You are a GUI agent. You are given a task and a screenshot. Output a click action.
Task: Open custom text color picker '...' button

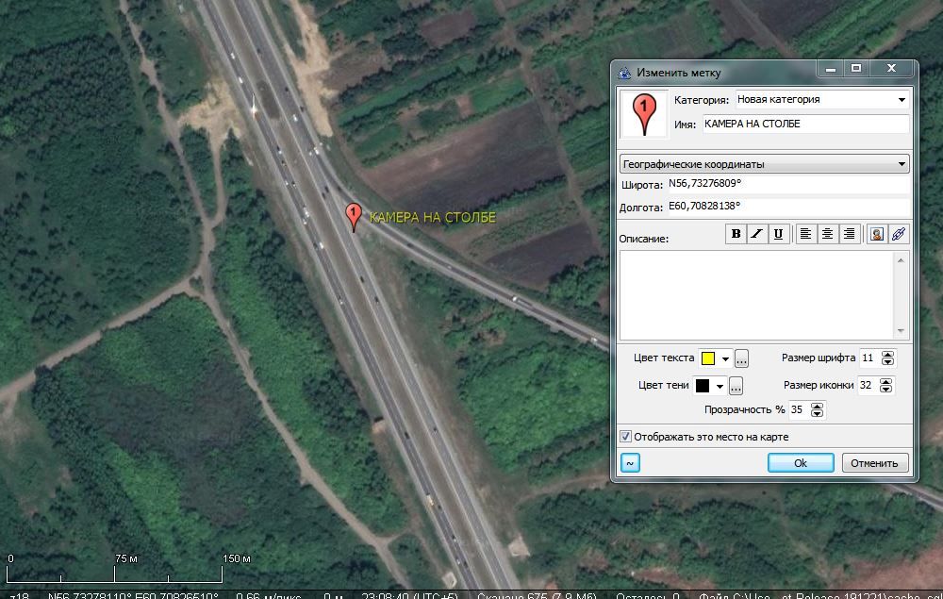tap(741, 358)
